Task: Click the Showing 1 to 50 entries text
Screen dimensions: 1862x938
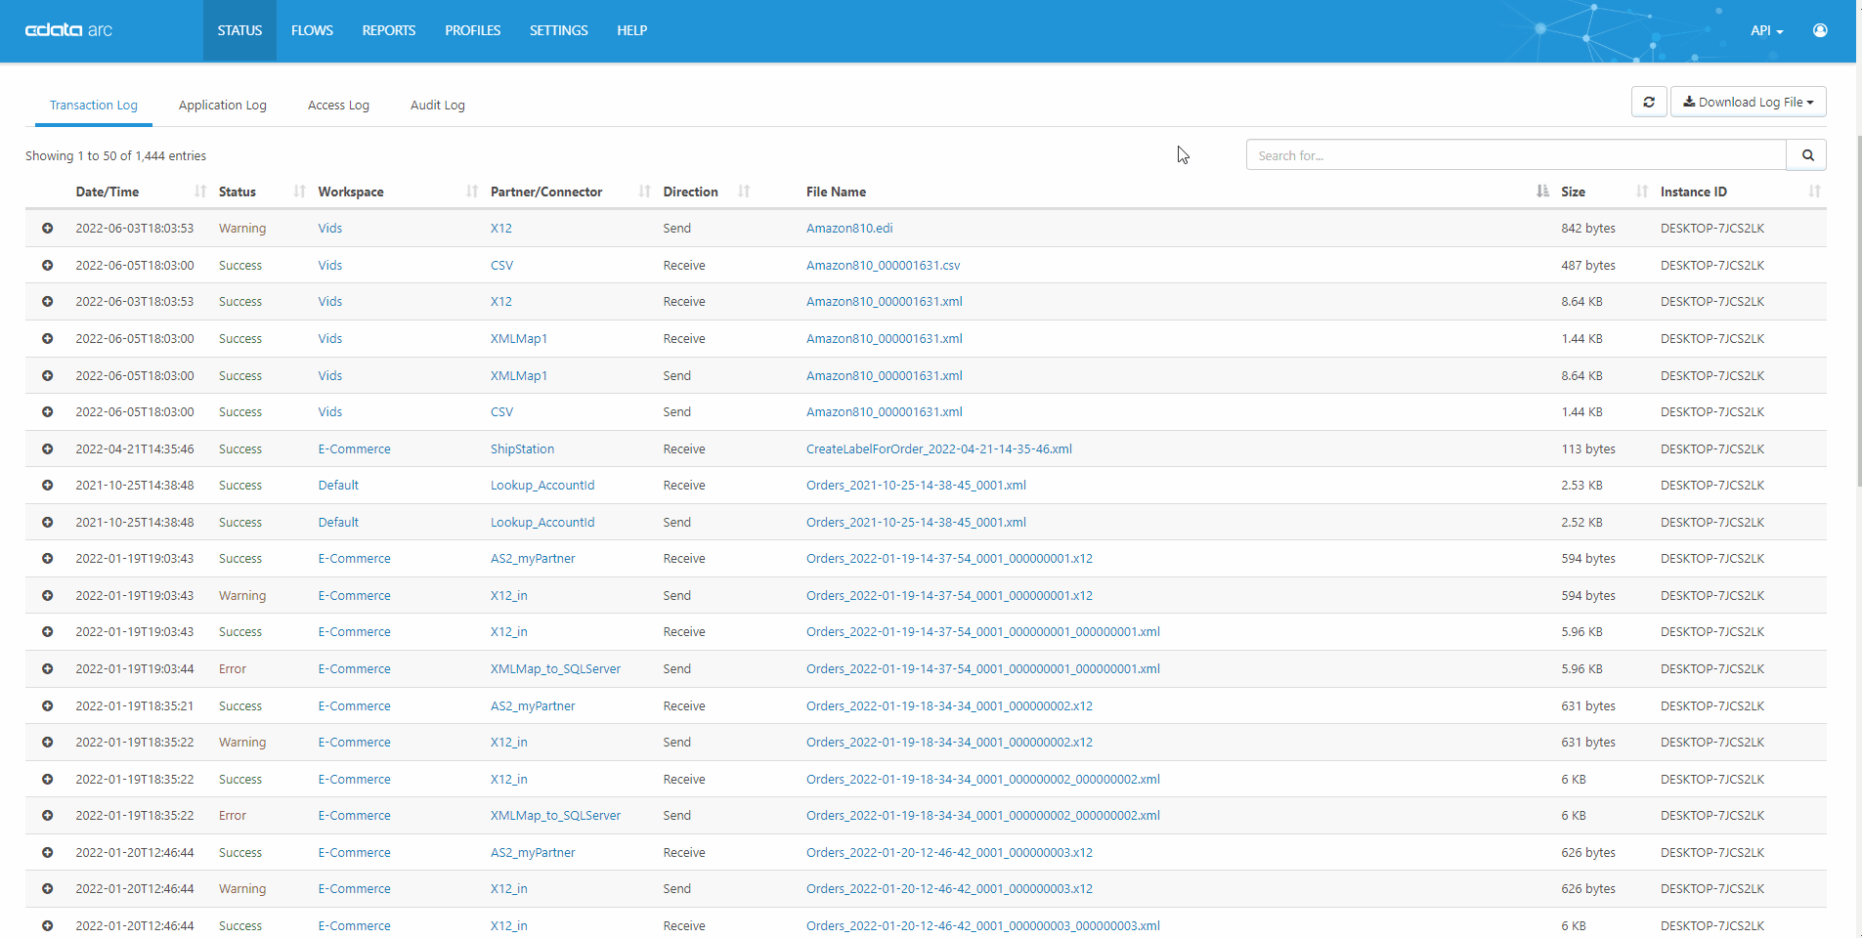Action: pos(115,156)
